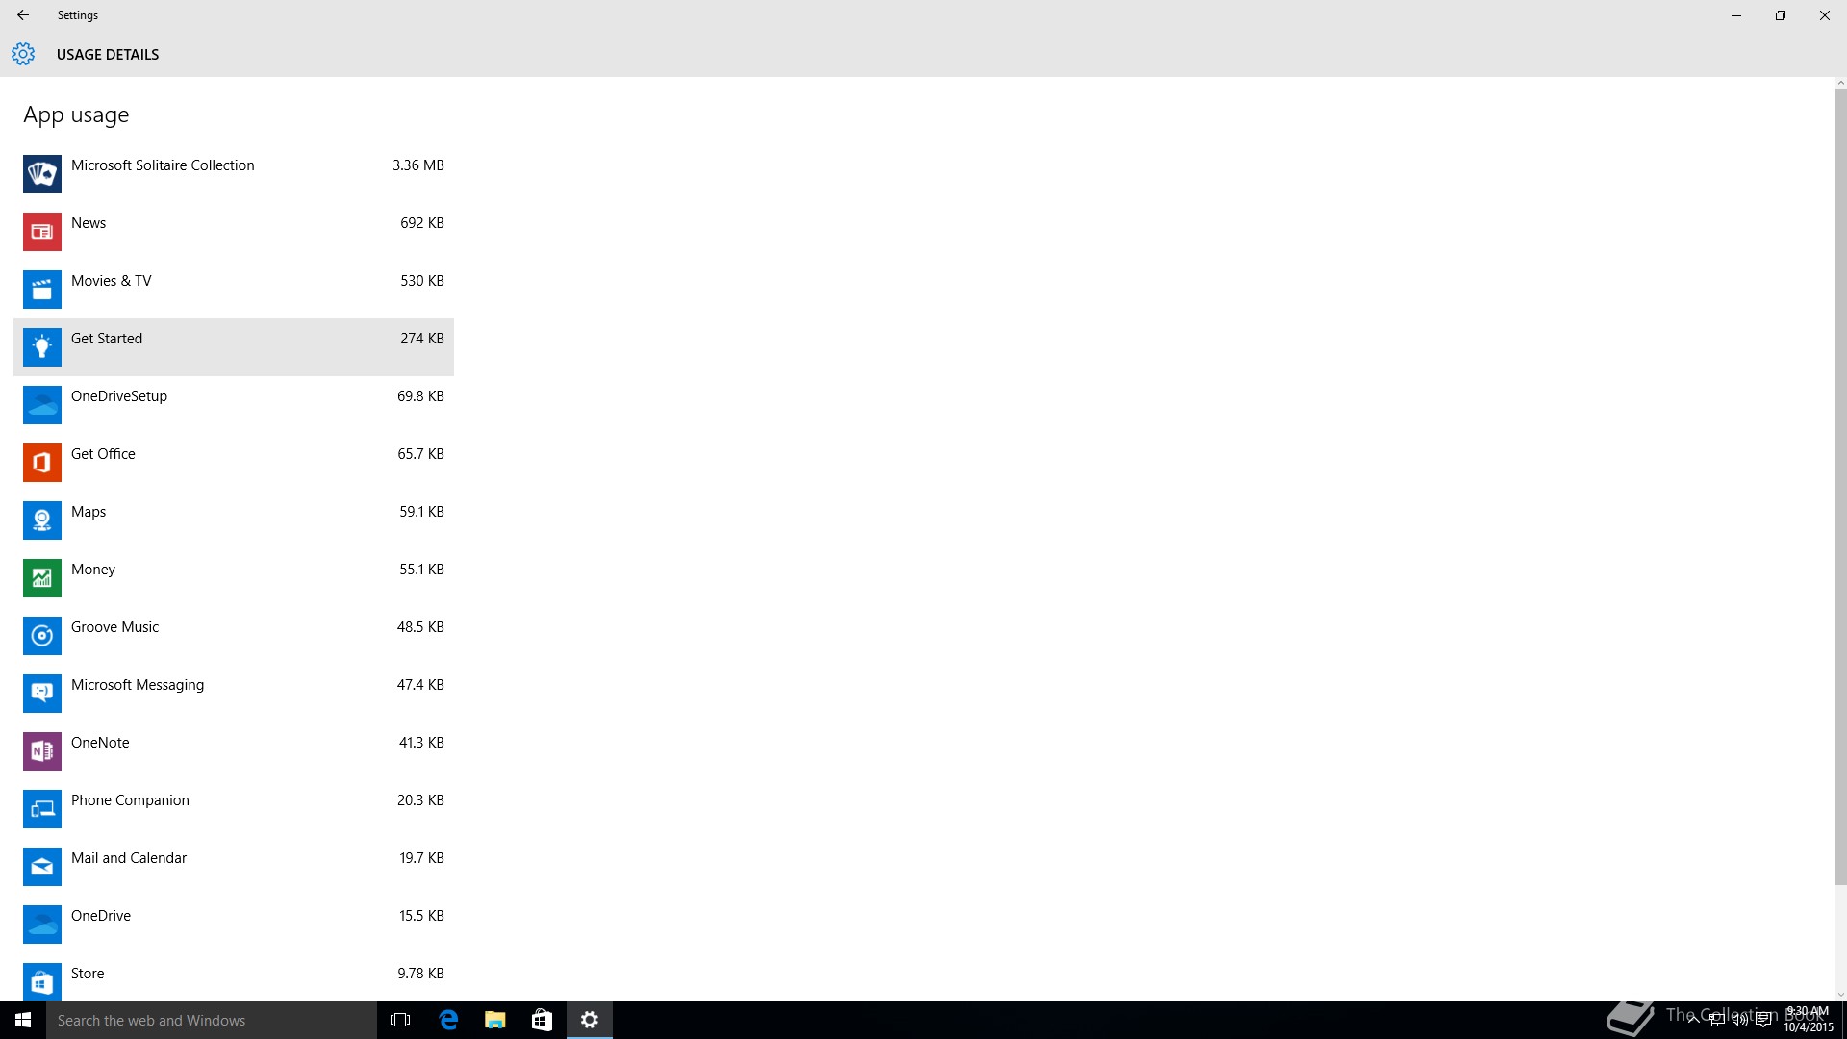Go back using the Settings back arrow

(23, 15)
